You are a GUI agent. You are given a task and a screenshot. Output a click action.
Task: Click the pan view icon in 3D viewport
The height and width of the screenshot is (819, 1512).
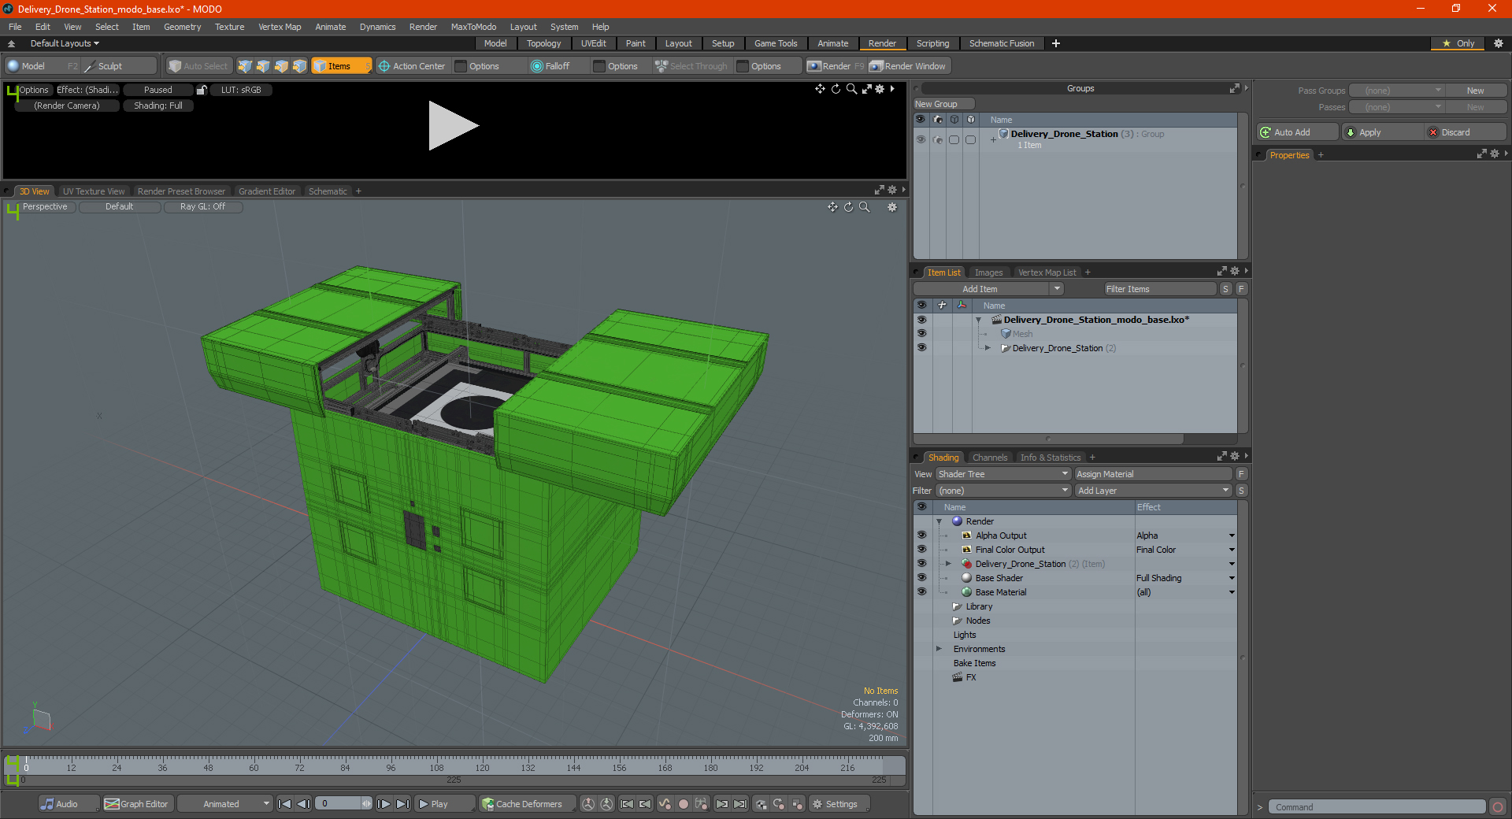click(832, 207)
